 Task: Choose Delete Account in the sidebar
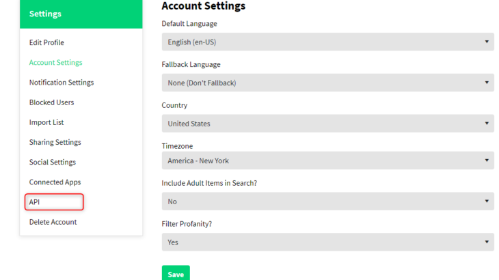click(x=53, y=222)
